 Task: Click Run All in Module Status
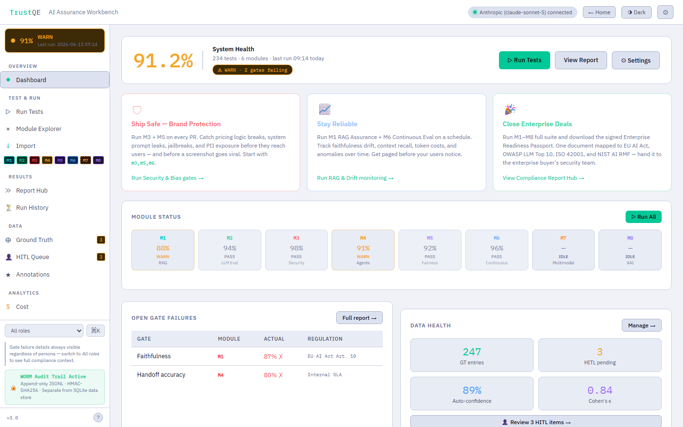[644, 217]
